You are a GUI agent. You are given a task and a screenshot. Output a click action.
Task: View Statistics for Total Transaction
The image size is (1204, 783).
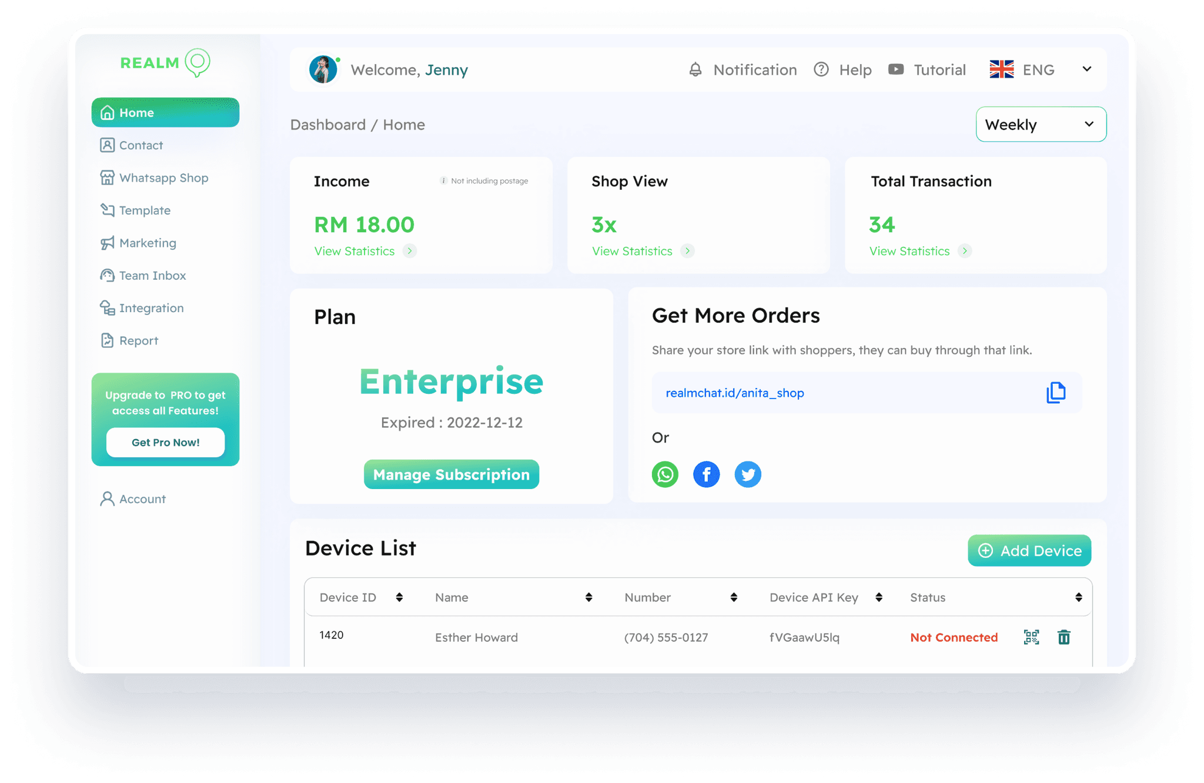point(909,251)
